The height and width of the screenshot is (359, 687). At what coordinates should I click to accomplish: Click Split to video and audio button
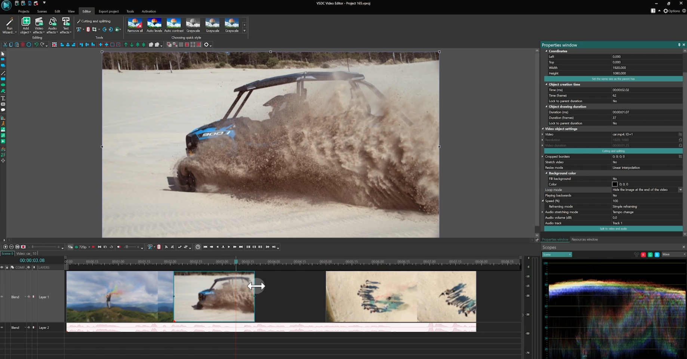point(613,229)
